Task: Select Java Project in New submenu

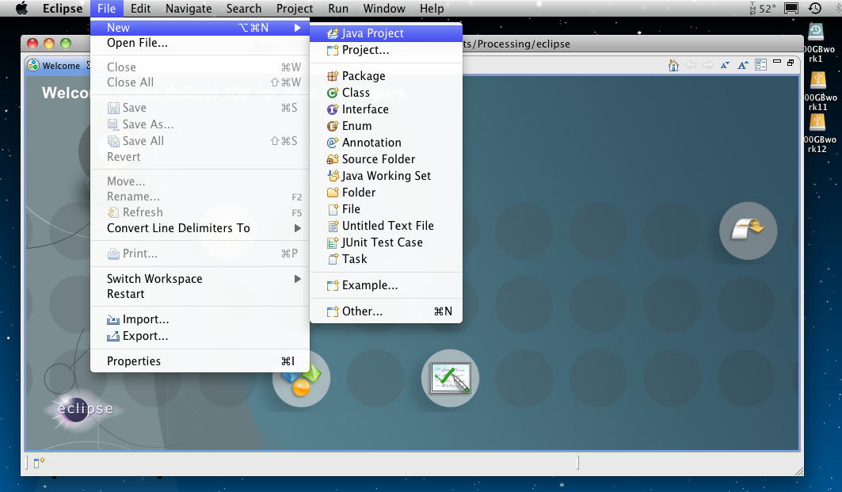Action: pos(386,33)
